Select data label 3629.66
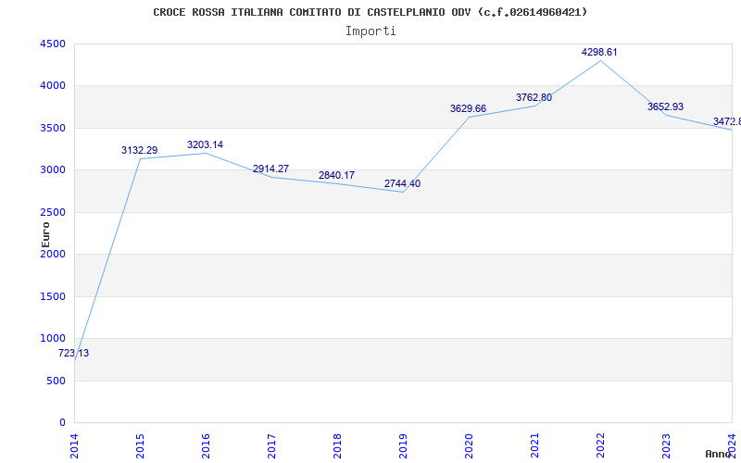 (468, 108)
